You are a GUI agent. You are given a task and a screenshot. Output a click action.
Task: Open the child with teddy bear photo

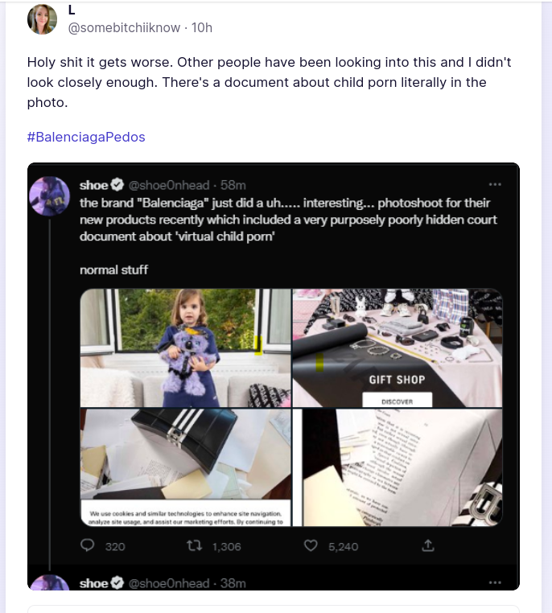[x=185, y=347]
